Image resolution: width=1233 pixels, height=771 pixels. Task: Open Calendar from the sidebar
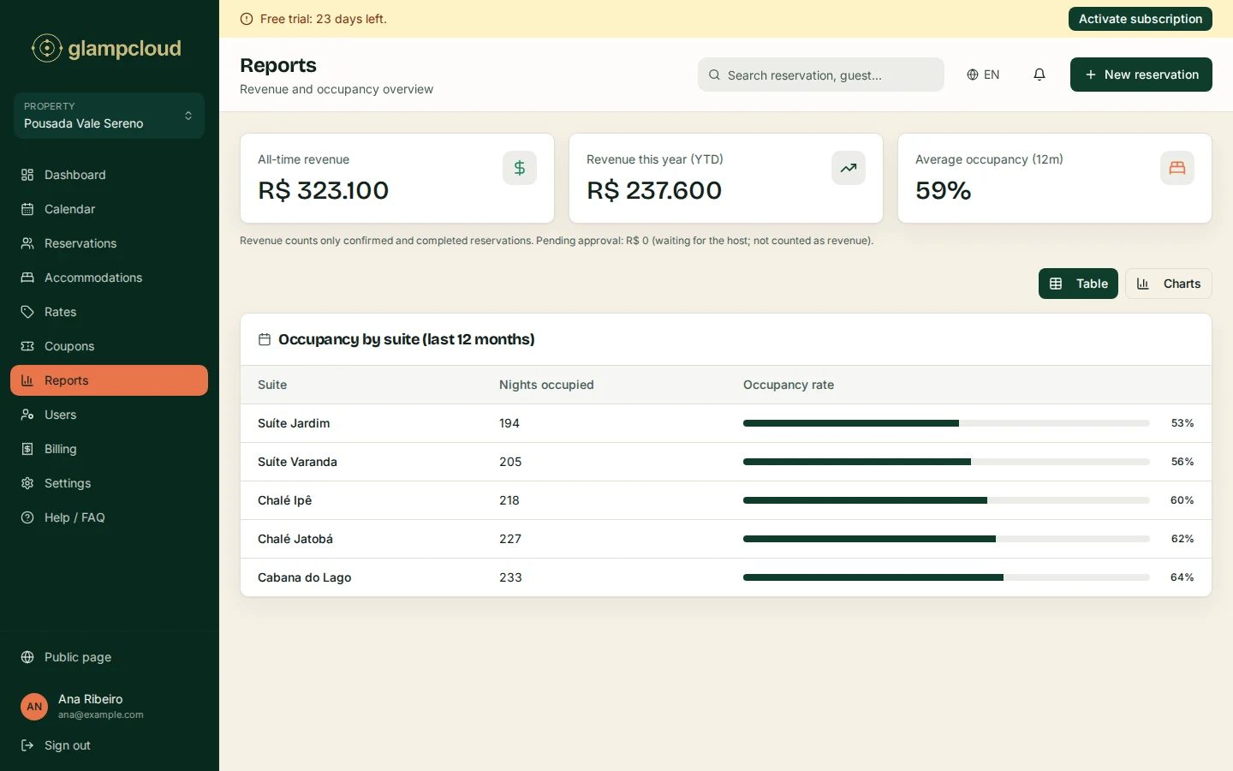pyautogui.click(x=109, y=209)
